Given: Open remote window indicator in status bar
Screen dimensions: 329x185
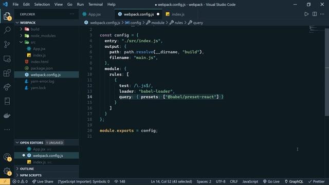Looking at the screenshot, I should click(5, 181).
